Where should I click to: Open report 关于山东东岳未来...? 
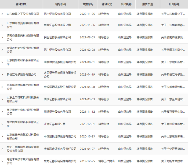(x=173, y=137)
